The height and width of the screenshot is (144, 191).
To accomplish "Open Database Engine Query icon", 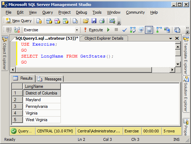I will [x=39, y=21].
